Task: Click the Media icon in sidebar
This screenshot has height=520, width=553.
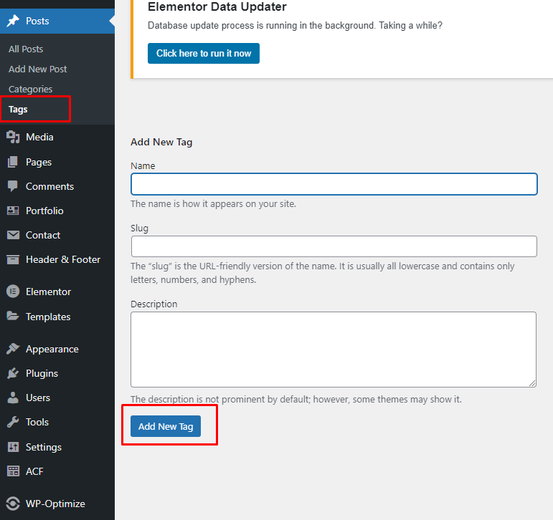Action: click(x=13, y=137)
